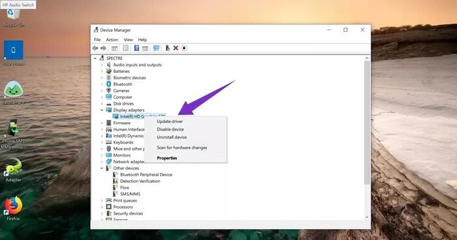Click the Keyboards category icon
The image size is (457, 240).
(x=109, y=142)
